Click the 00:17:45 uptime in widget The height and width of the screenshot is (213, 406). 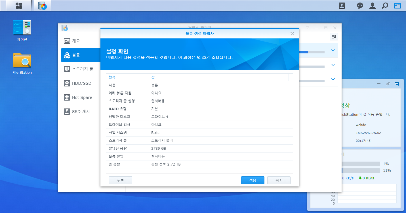coord(363,141)
